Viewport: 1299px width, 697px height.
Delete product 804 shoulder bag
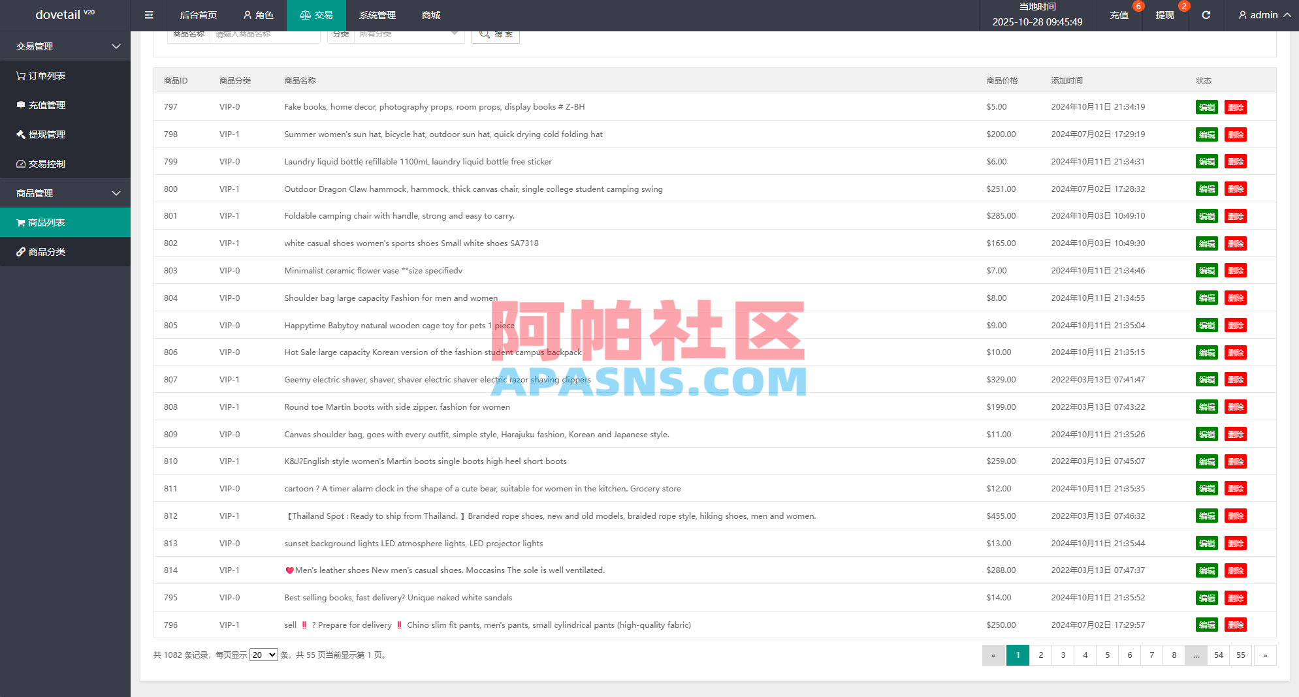pyautogui.click(x=1236, y=298)
